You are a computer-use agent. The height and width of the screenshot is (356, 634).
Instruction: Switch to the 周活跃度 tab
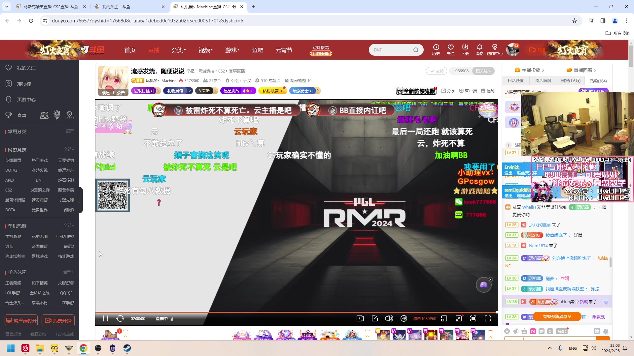click(x=543, y=81)
